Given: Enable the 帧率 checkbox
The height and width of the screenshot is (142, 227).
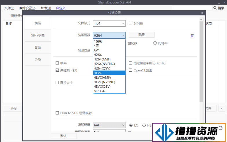Looking at the screenshot, I should point(57,63).
